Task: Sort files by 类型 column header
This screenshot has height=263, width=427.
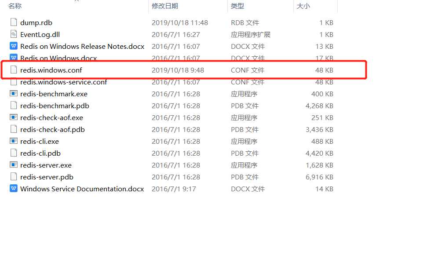Action: click(237, 6)
